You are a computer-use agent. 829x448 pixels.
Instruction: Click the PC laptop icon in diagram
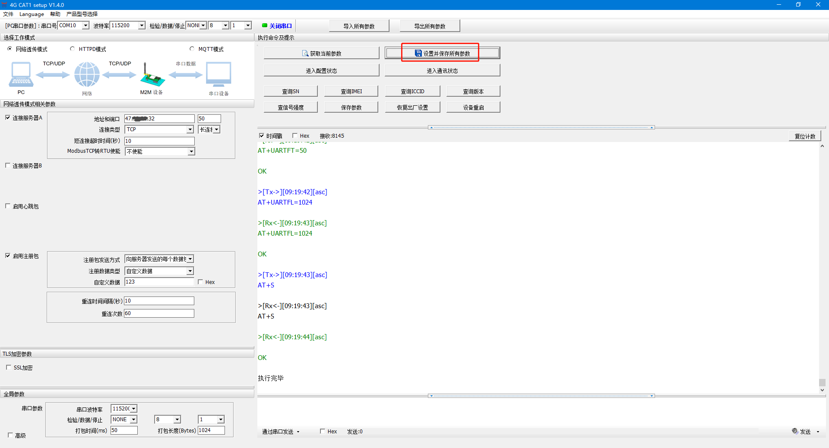click(x=21, y=74)
